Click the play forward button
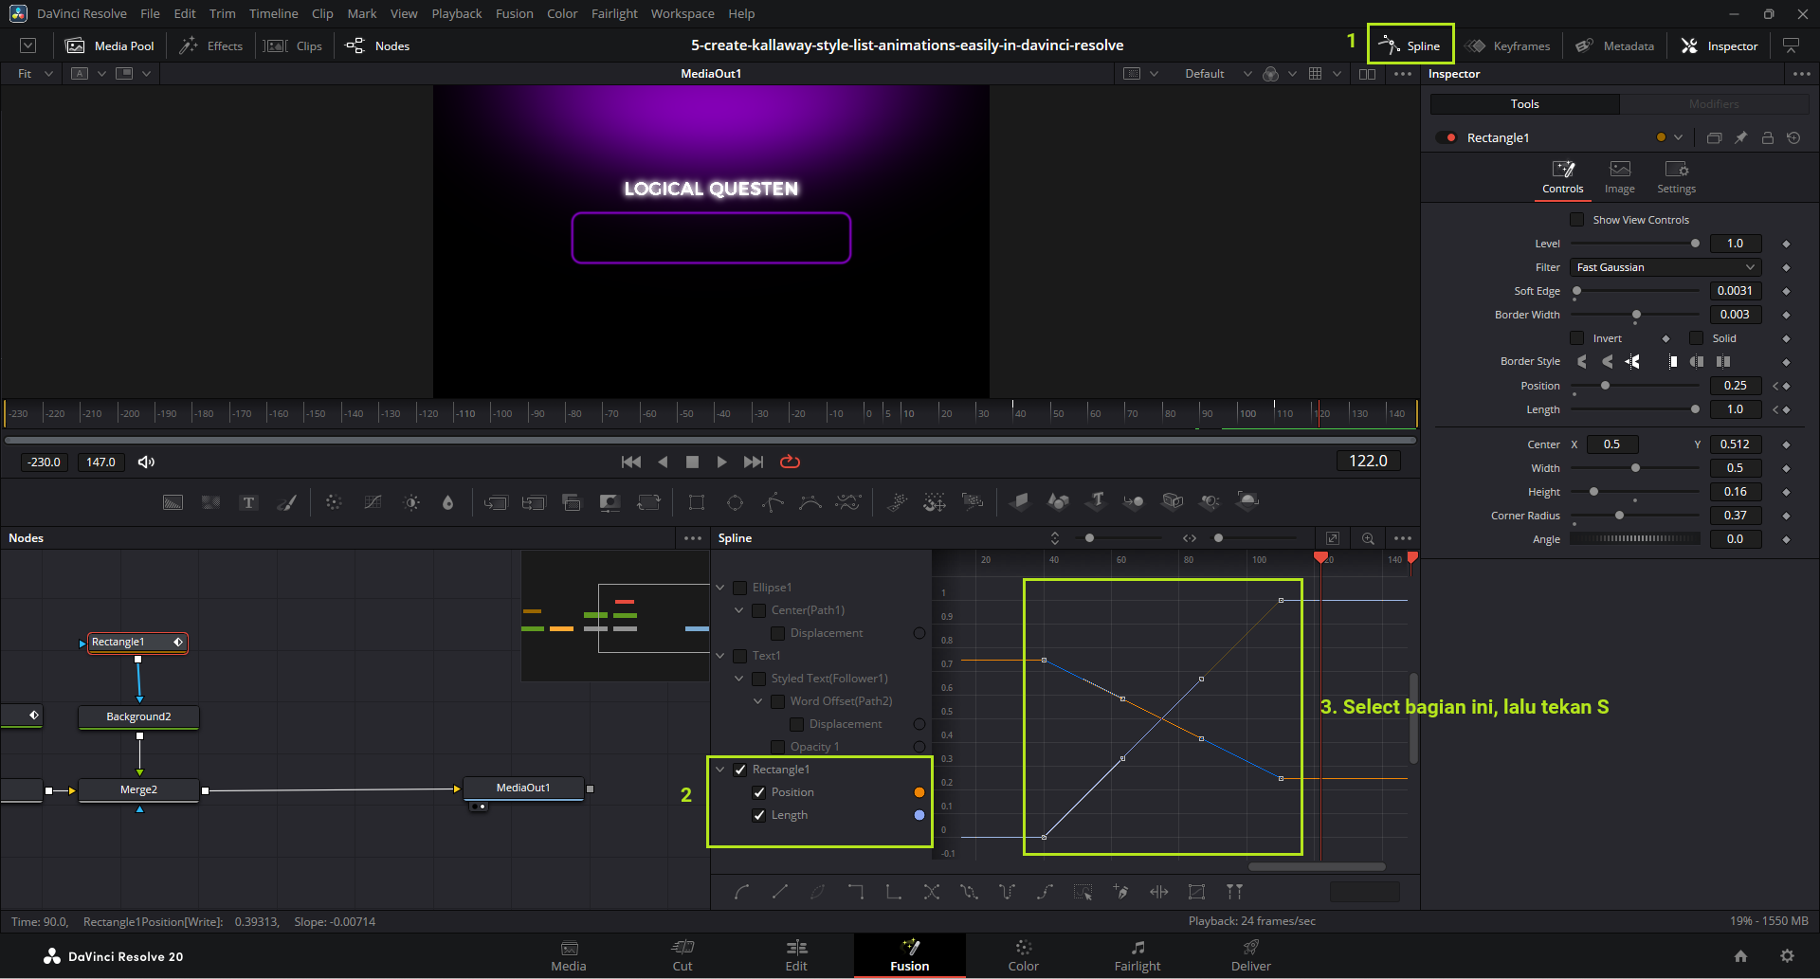The image size is (1820, 979). [722, 462]
